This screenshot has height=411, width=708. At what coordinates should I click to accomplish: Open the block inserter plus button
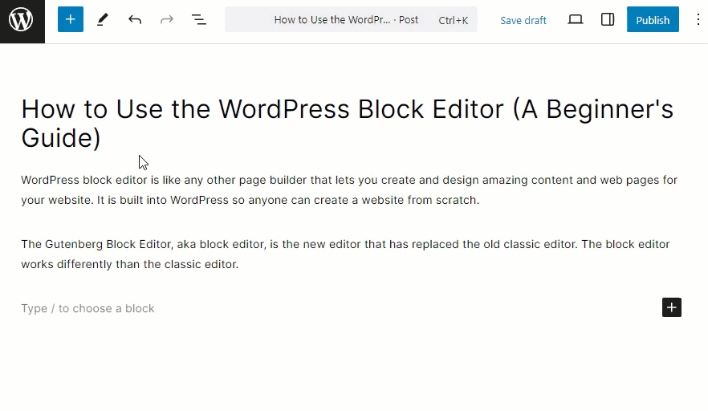(71, 19)
